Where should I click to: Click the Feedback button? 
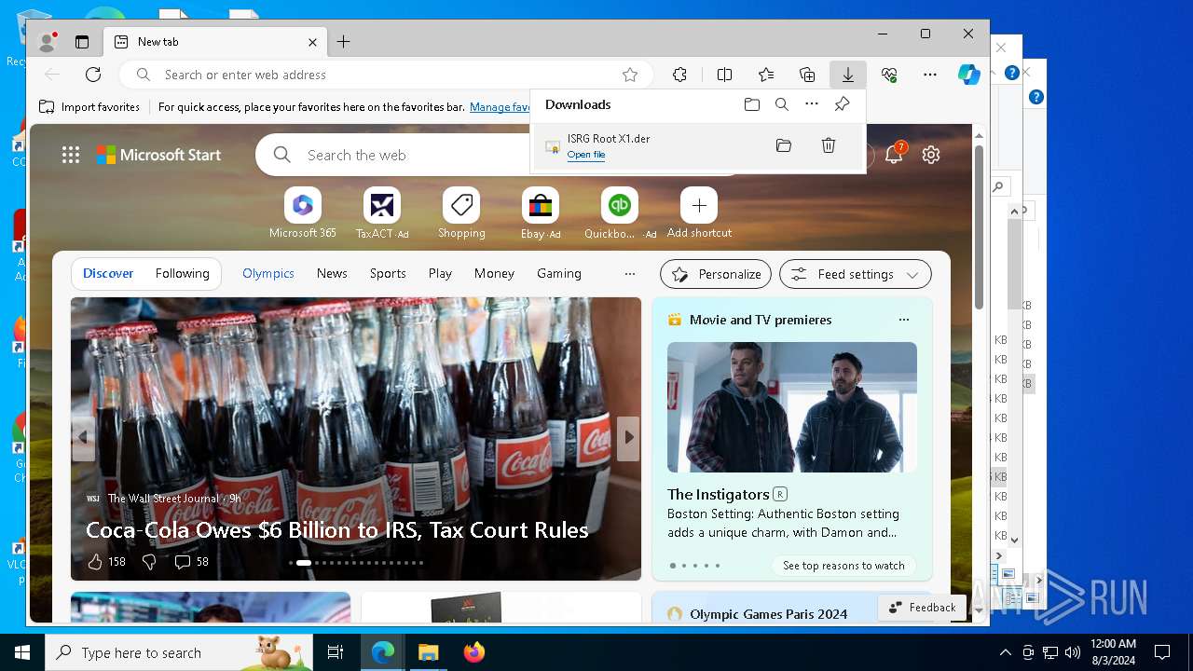click(922, 608)
